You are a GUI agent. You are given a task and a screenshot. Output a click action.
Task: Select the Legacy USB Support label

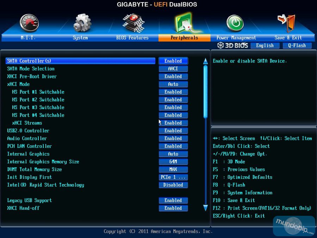tap(30, 200)
